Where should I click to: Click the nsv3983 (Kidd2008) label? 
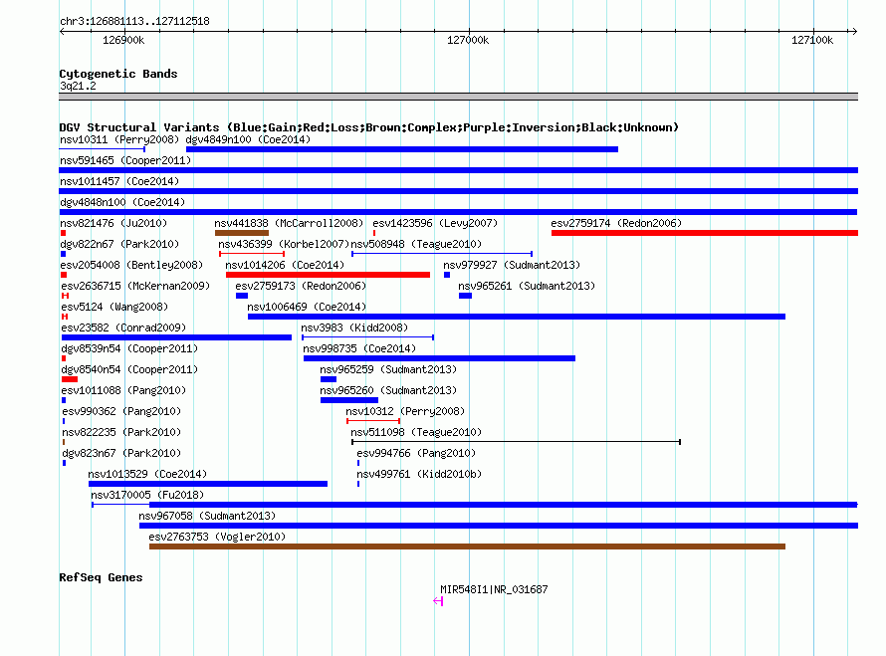[354, 328]
